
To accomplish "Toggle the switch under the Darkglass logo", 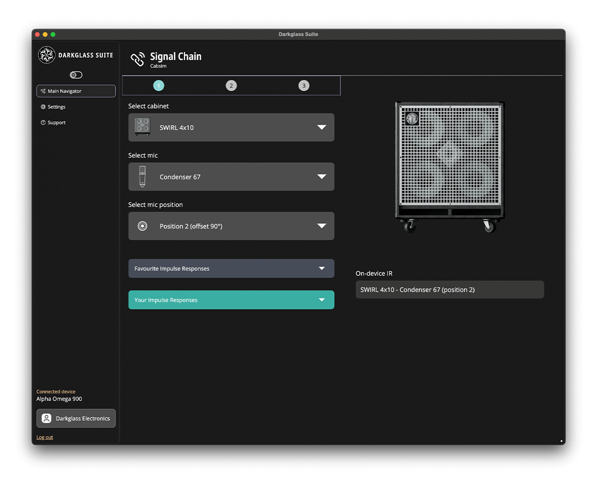I will point(76,75).
